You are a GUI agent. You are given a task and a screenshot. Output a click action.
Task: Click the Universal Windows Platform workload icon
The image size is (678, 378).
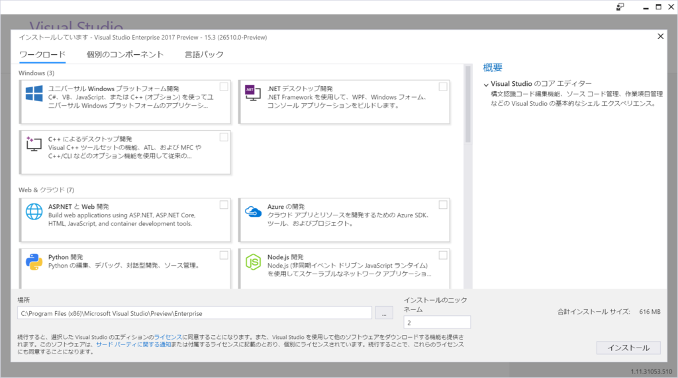pyautogui.click(x=34, y=93)
